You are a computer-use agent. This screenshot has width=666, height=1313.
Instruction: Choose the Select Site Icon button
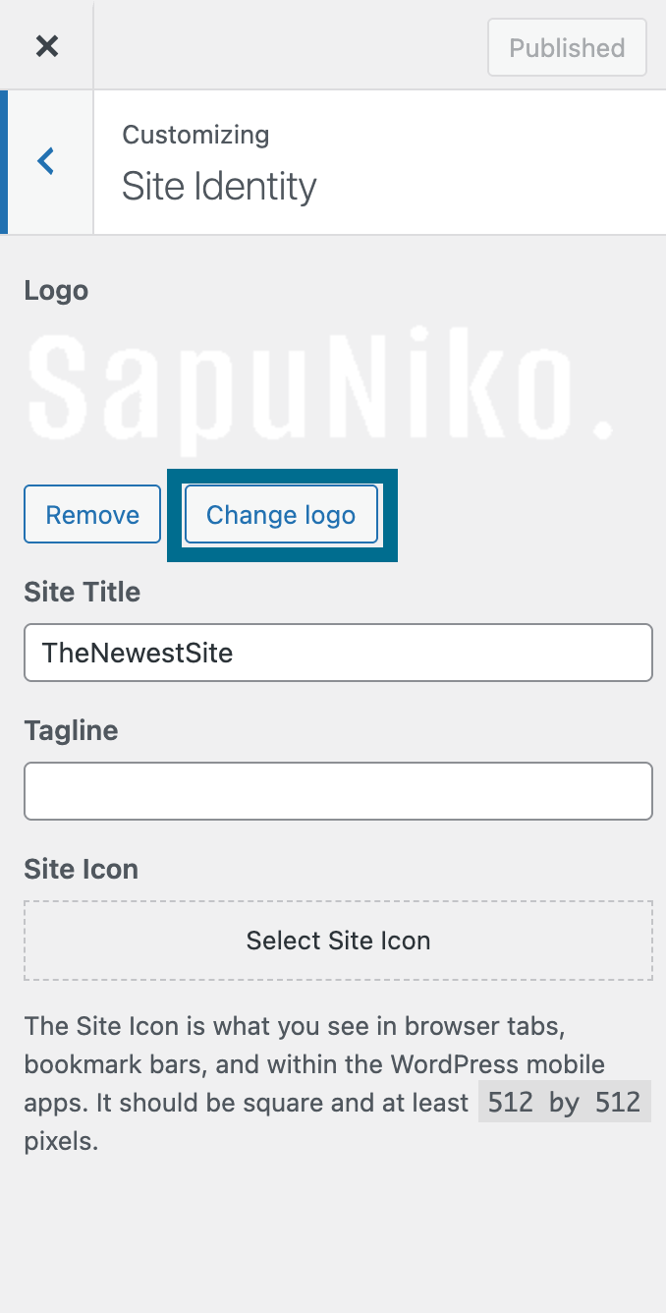[x=338, y=941]
